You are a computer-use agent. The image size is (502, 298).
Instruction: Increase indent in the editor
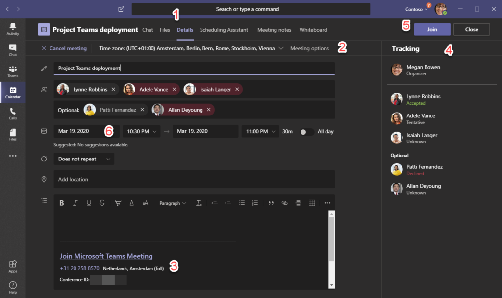[x=228, y=203]
